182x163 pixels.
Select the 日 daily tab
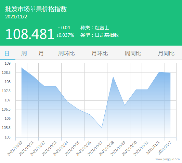coord(7,53)
